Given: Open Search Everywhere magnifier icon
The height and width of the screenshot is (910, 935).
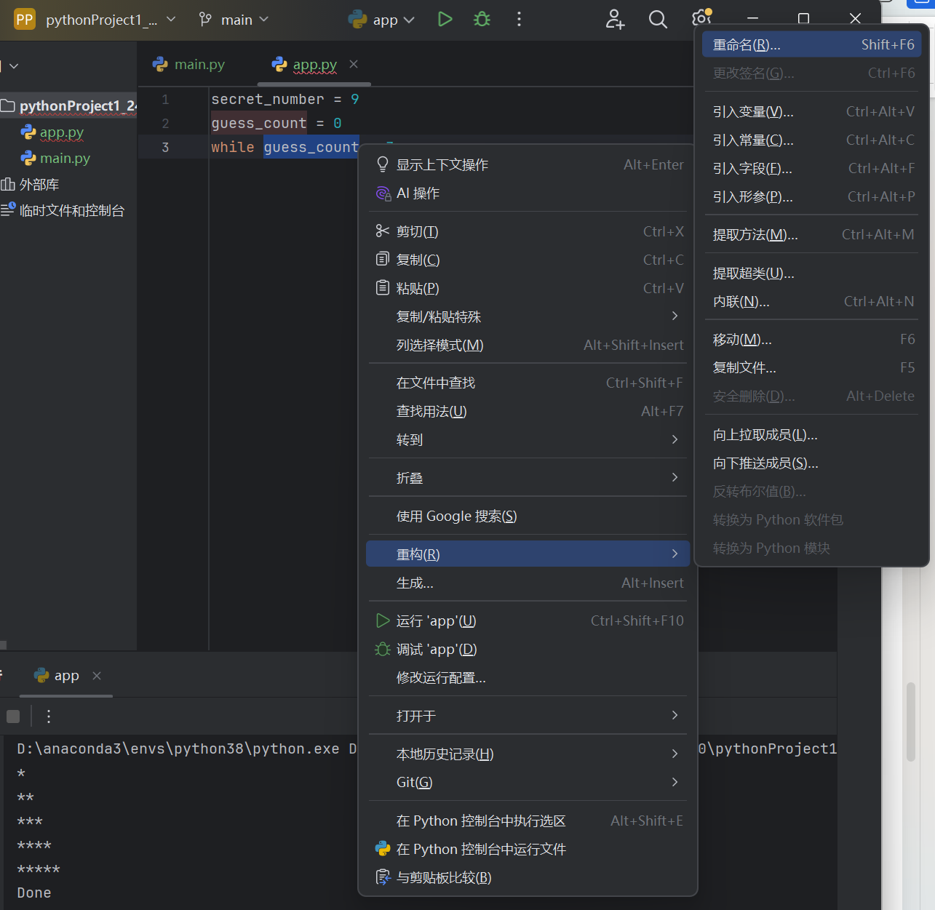Looking at the screenshot, I should pyautogui.click(x=658, y=20).
